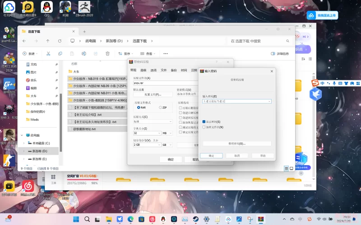
Task: Open the 排序 sort dropdown in Explorer
Action: (126, 54)
